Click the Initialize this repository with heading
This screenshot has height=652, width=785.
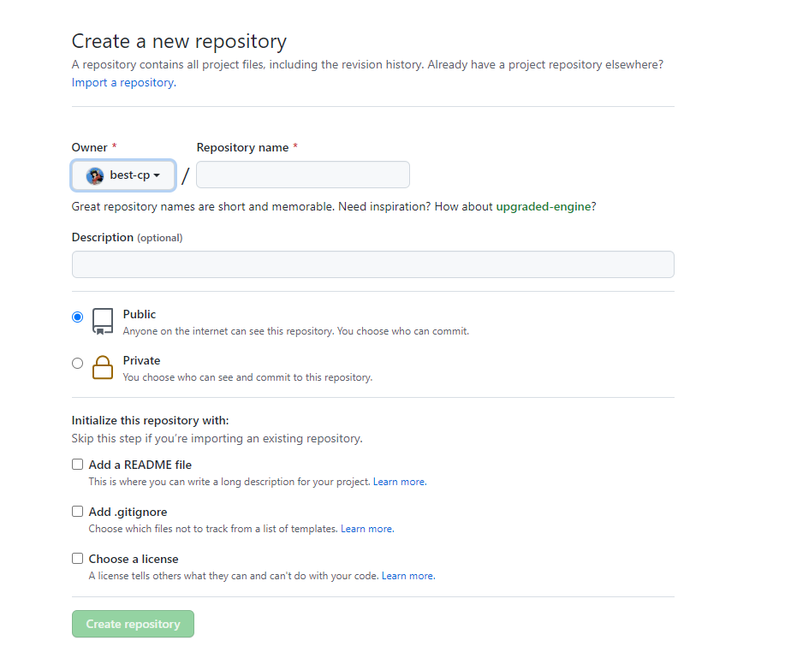point(150,420)
